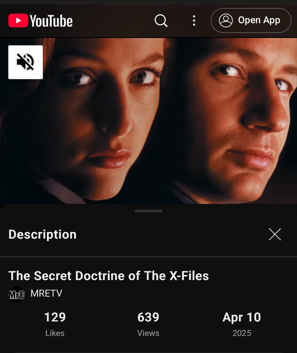Click the Description panel heading
The image size is (297, 353).
(x=43, y=234)
